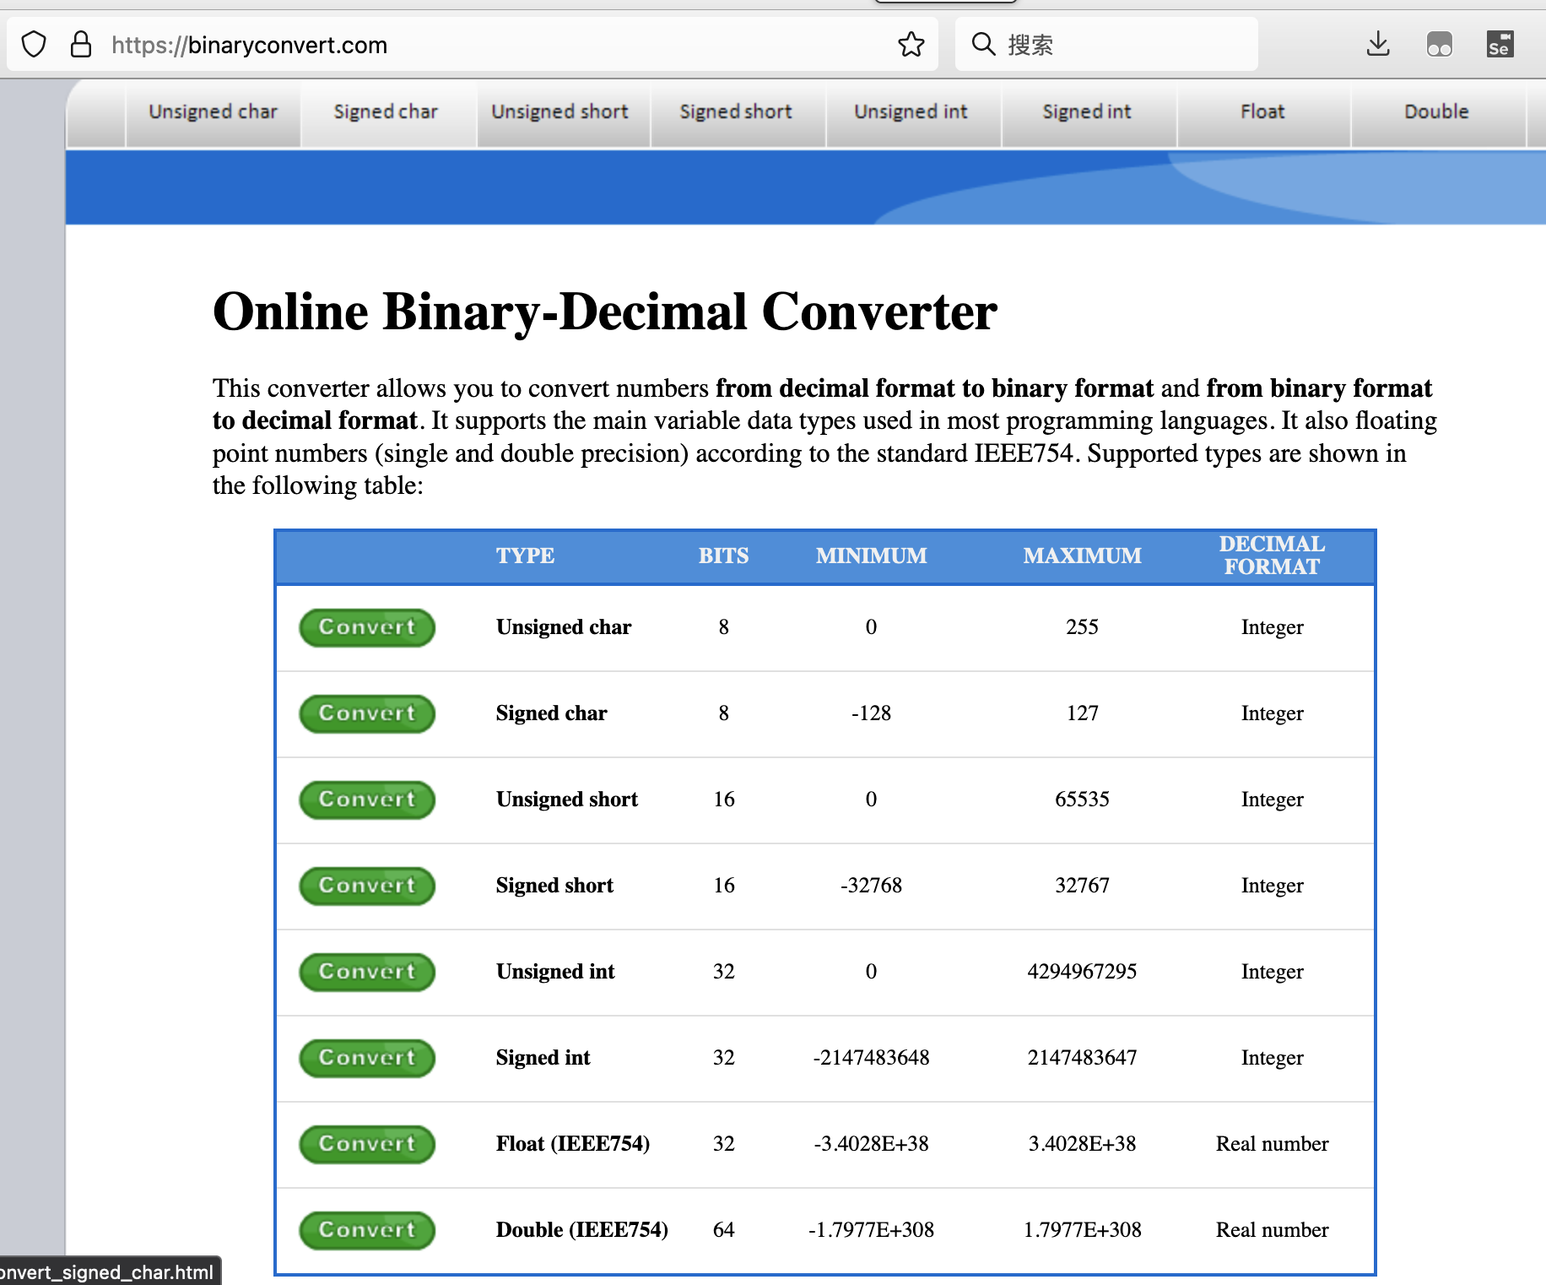This screenshot has width=1546, height=1285.
Task: Bookmark this page with the star icon
Action: pos(911,44)
